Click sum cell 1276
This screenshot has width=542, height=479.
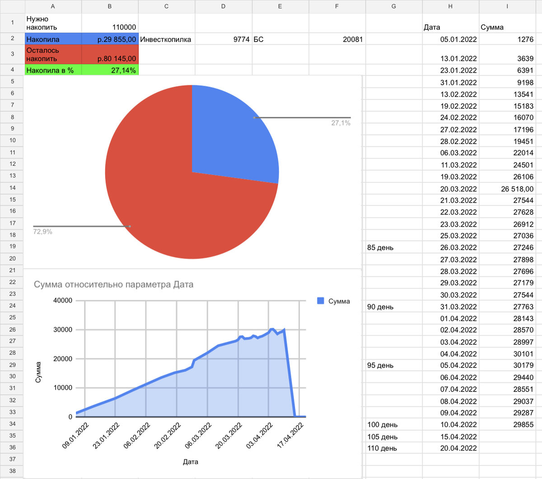[507, 39]
